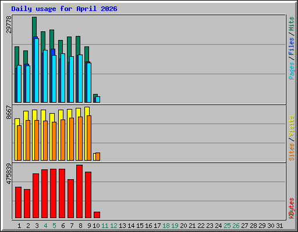Screen dimensions: 298x232
Task: Click day 10 on the x-axis
Action: pyautogui.click(x=96, y=226)
